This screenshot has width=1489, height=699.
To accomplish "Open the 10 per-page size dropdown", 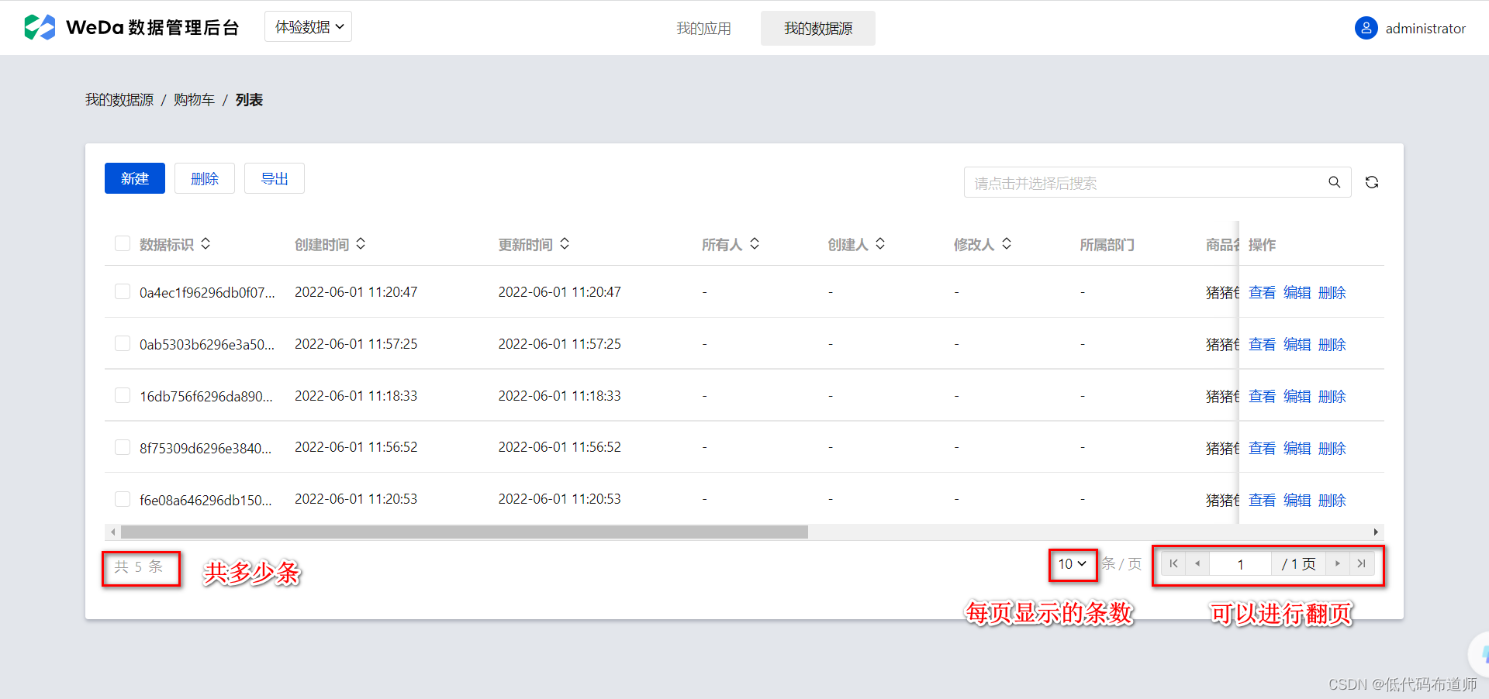I will (1073, 563).
